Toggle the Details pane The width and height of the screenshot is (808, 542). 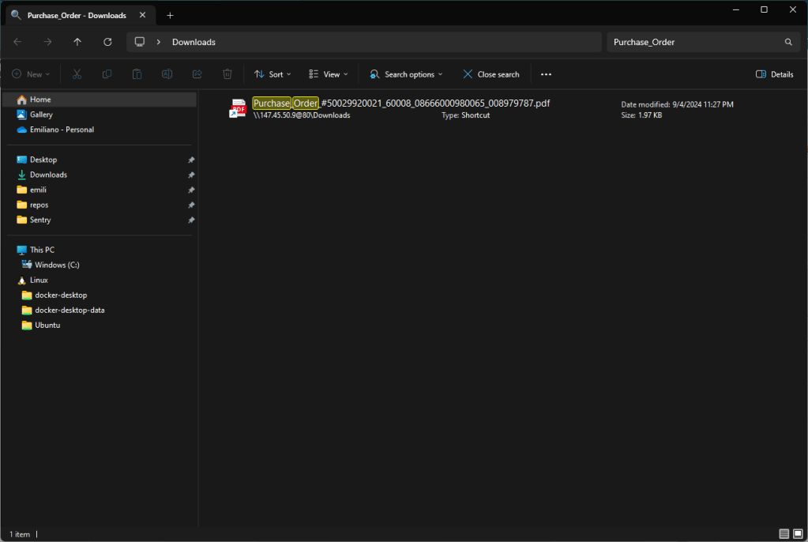pyautogui.click(x=774, y=74)
